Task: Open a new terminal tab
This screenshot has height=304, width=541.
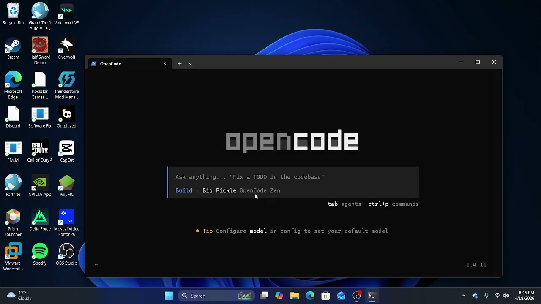Action: (x=180, y=64)
